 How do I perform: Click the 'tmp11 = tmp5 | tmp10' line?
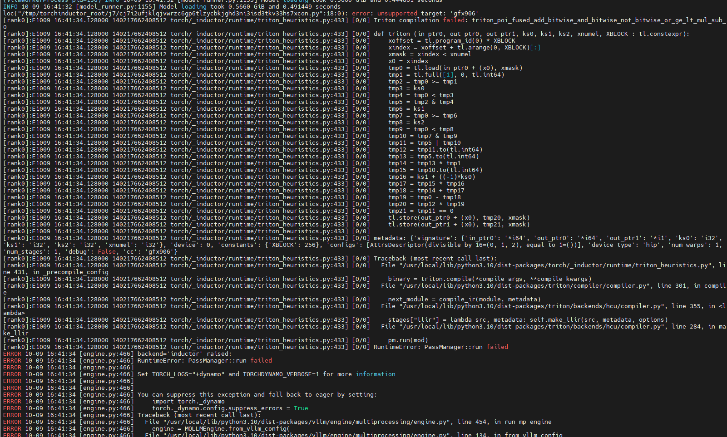pos(425,143)
